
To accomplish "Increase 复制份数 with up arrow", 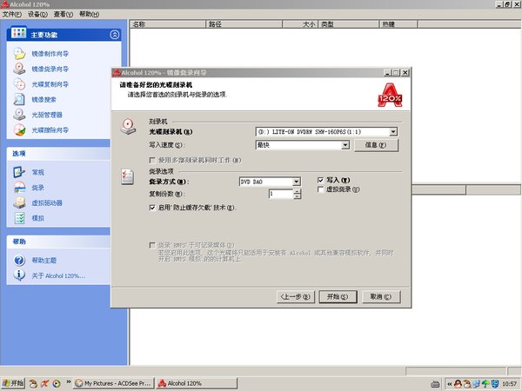I will tap(297, 191).
